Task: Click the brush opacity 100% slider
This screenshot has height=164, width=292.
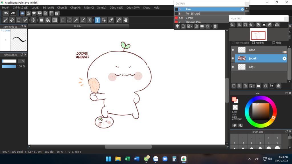Action: click(9, 66)
